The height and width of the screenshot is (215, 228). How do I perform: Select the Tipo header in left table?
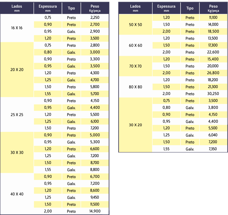[71, 8]
